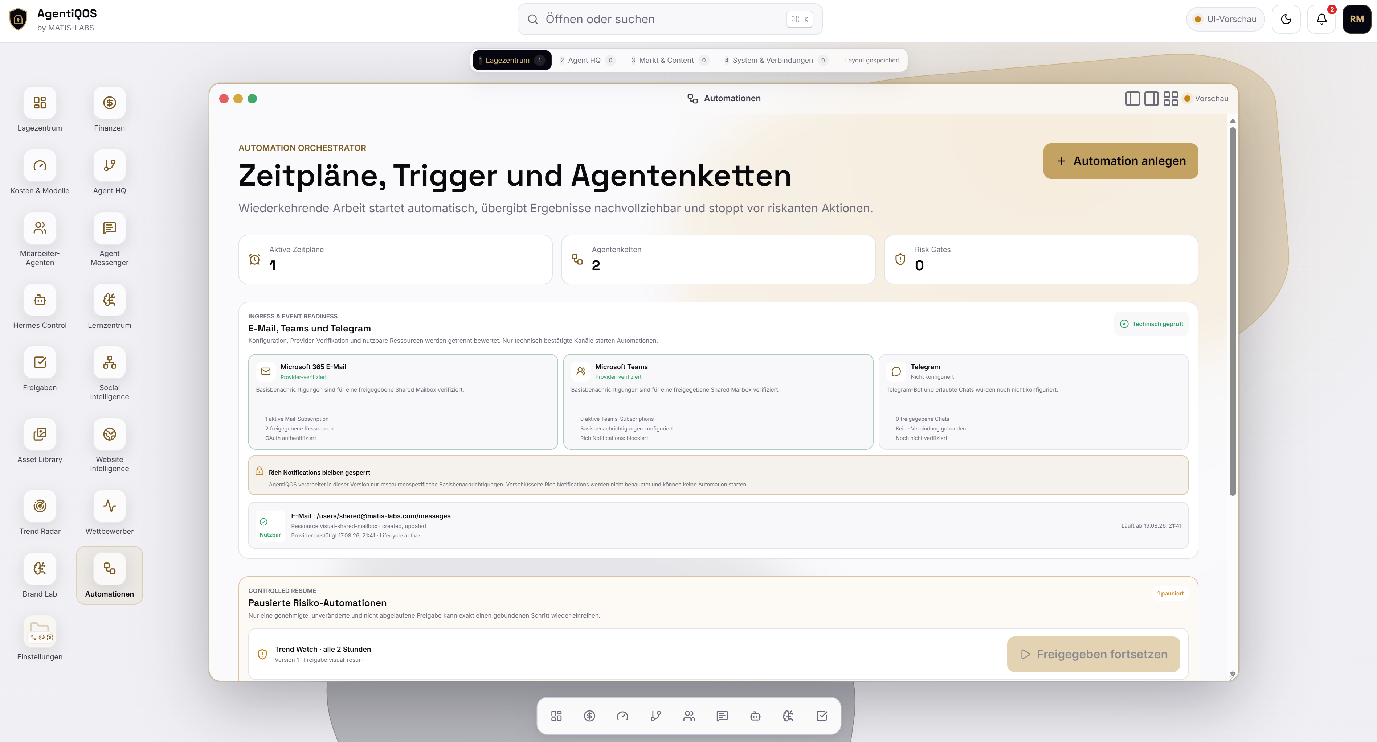Click the dock's gauge icon
1377x742 pixels.
point(623,716)
